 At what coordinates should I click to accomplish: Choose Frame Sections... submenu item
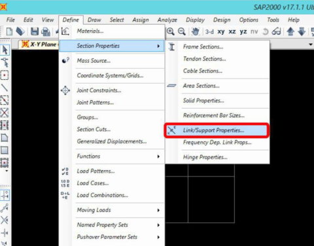pos(217,46)
